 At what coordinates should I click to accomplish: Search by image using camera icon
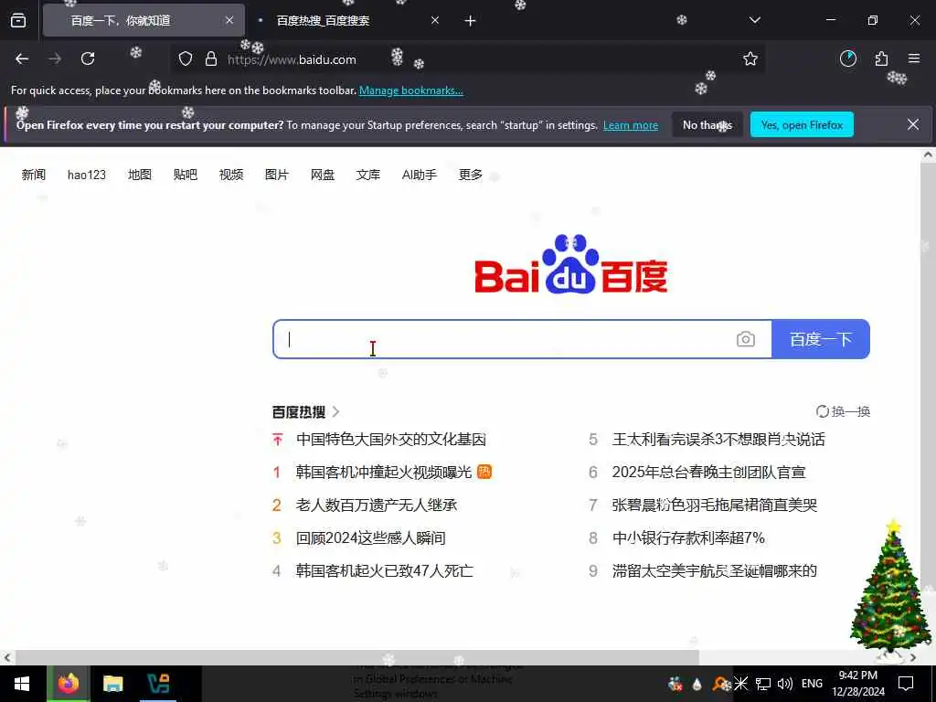click(x=746, y=339)
